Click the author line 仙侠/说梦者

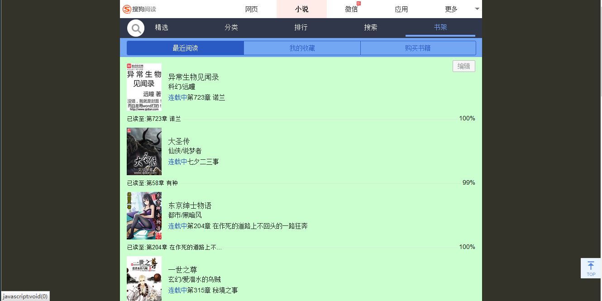(x=185, y=151)
